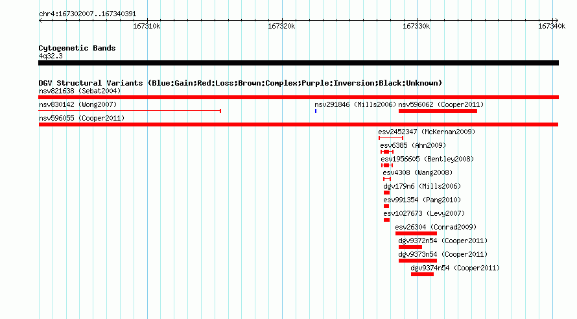The height and width of the screenshot is (319, 577).
Task: Click the esv6385 red glyph
Action: point(387,152)
